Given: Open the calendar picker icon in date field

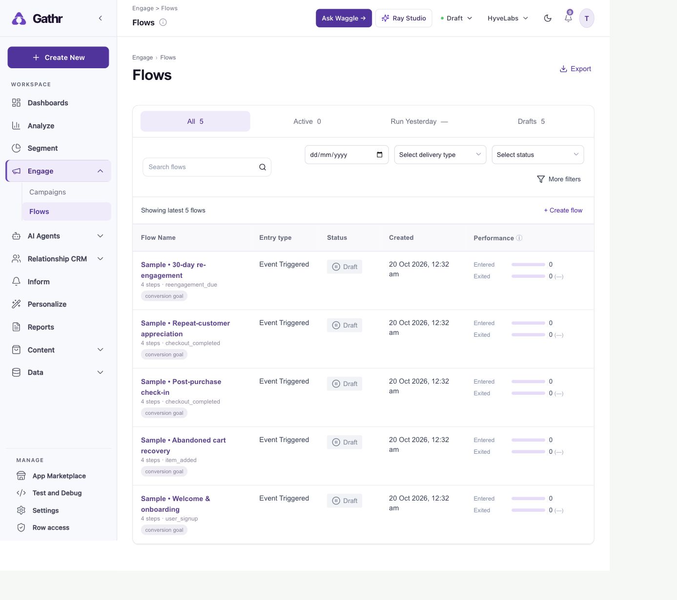Looking at the screenshot, I should pyautogui.click(x=380, y=155).
